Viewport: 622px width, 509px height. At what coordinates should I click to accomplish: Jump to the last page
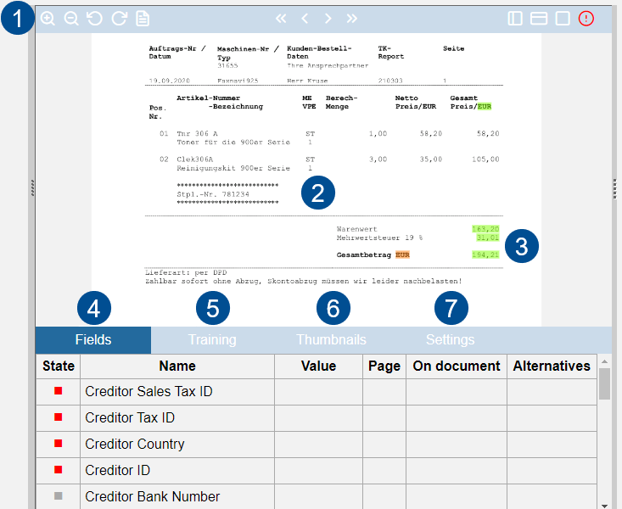pos(351,18)
